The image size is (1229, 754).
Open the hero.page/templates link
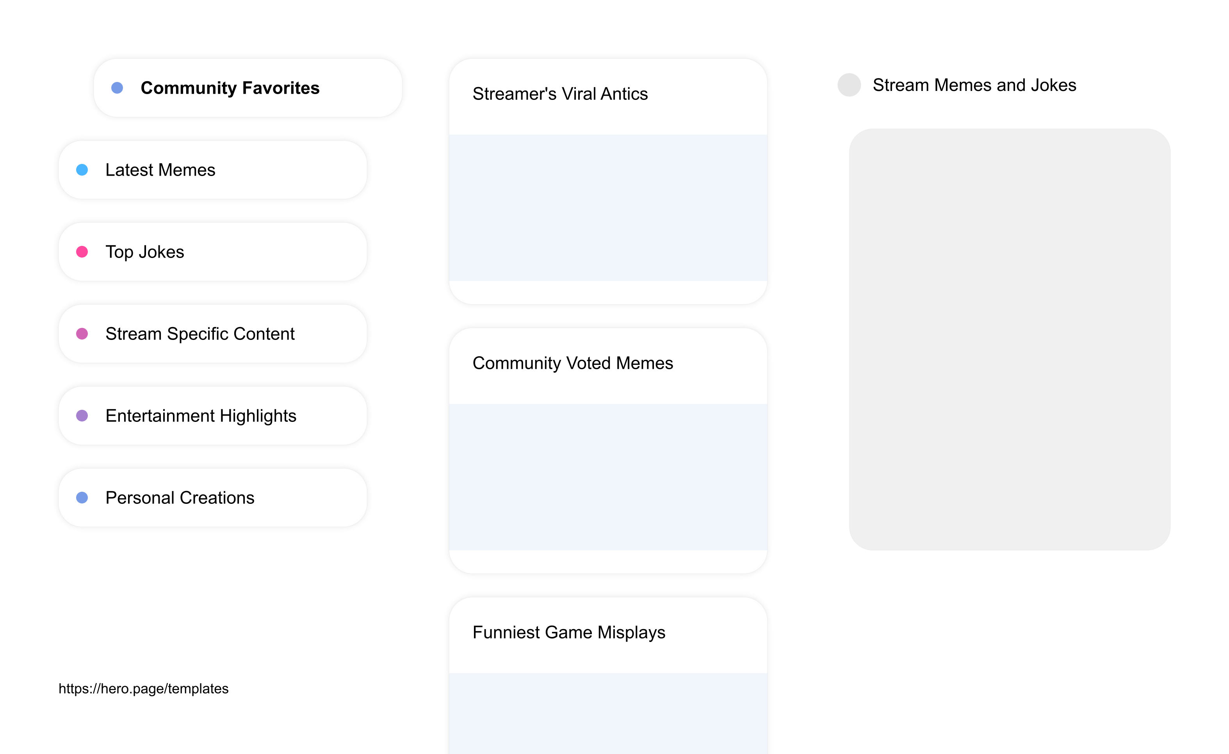pos(144,689)
